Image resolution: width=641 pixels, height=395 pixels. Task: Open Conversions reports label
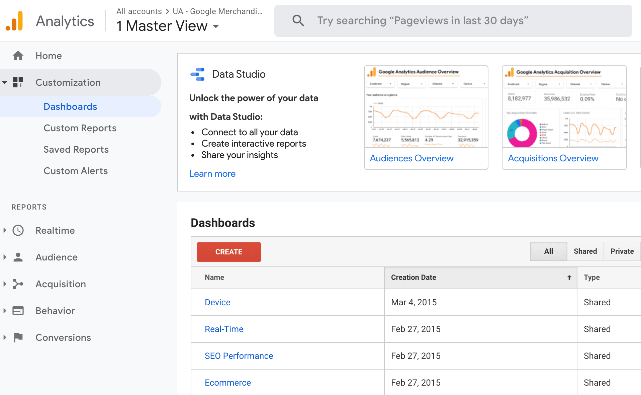click(x=63, y=337)
